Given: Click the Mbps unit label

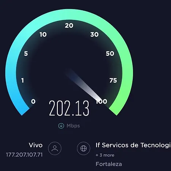Looking at the screenshot, I should [x=73, y=126].
